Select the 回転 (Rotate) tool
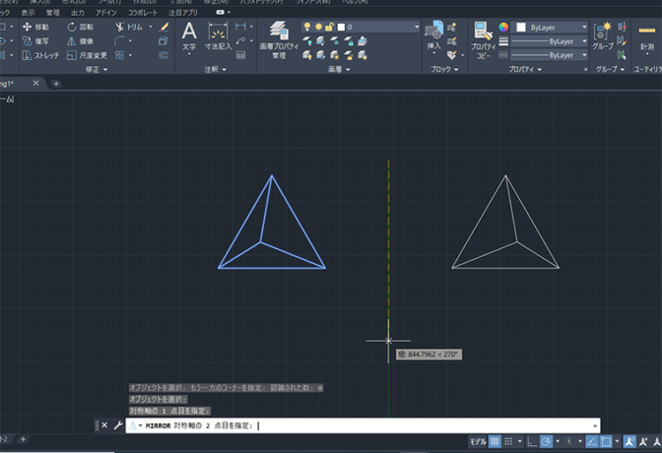This screenshot has height=453, width=662. (x=80, y=28)
